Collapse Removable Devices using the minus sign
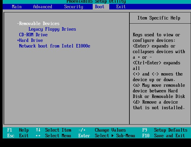191x147 pixels. click(18, 24)
